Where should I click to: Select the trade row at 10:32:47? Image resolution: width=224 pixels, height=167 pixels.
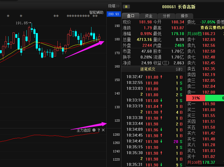(154, 77)
